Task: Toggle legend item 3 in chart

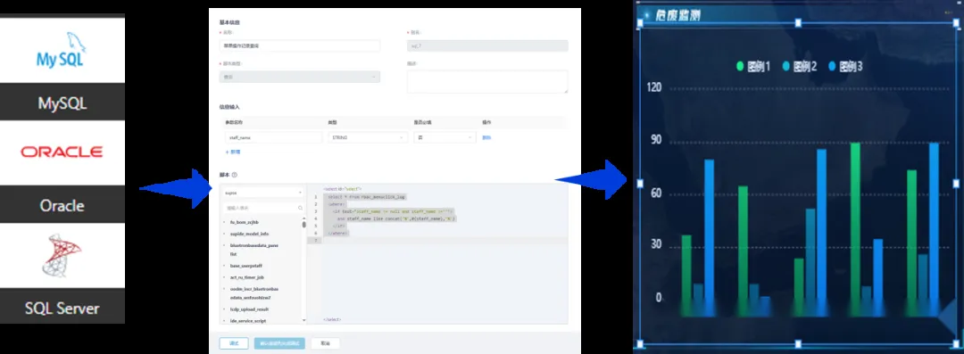Action: (x=845, y=66)
